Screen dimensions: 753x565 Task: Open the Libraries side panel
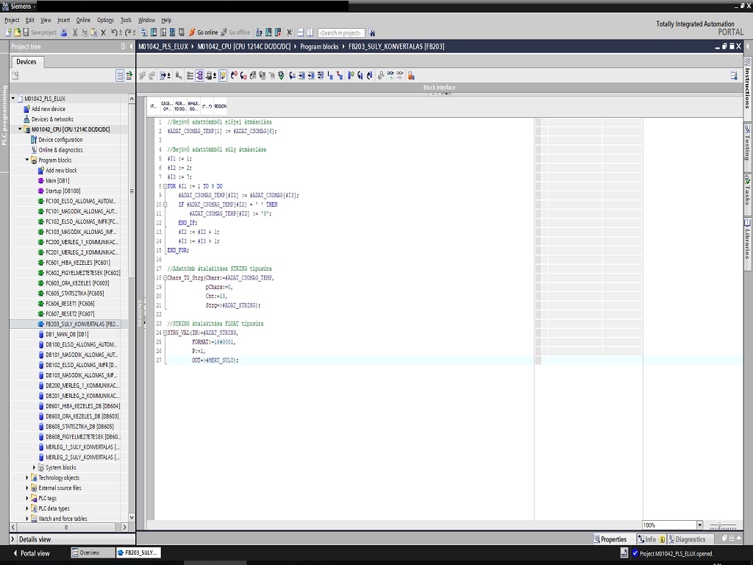[x=748, y=238]
